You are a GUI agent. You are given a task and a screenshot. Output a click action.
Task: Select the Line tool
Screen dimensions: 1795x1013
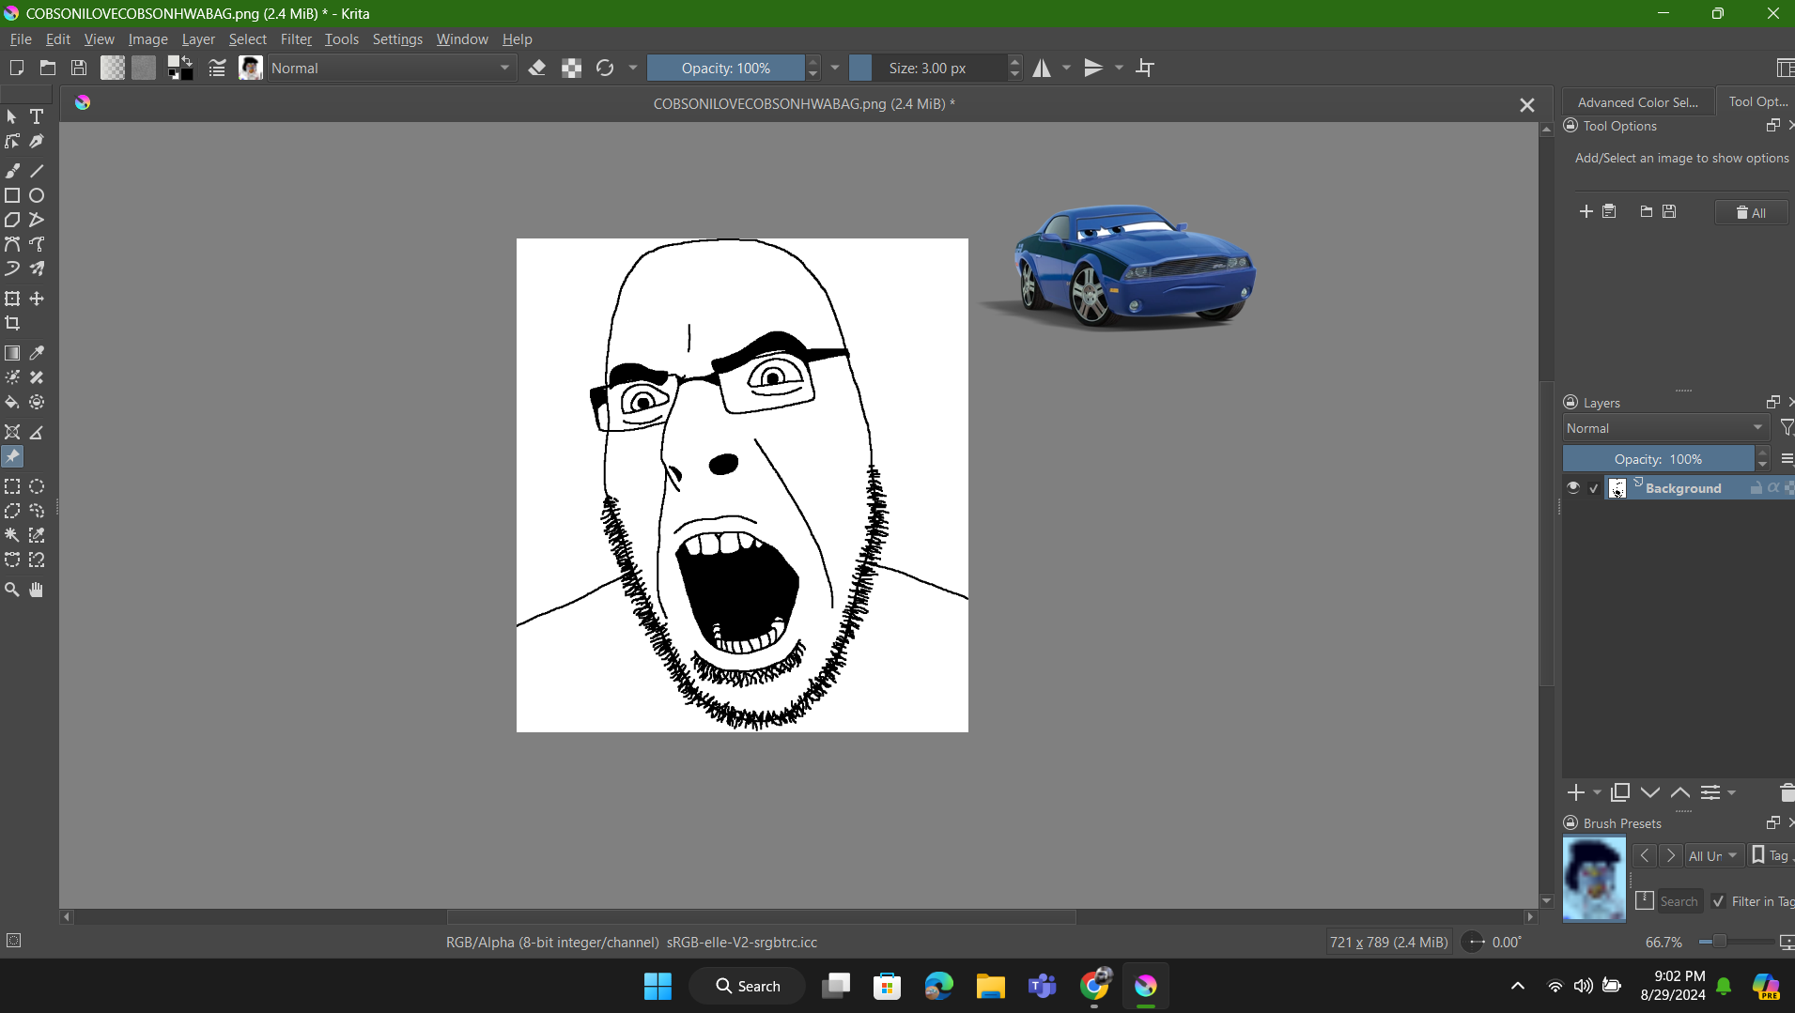point(37,171)
